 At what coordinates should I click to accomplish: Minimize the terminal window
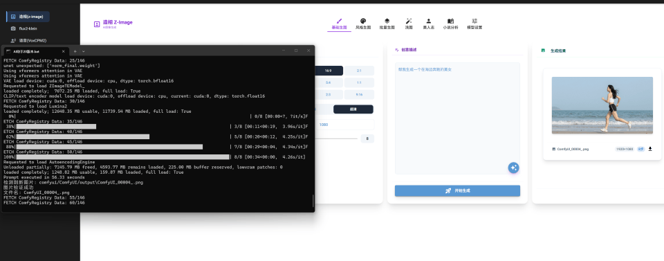pyautogui.click(x=284, y=51)
